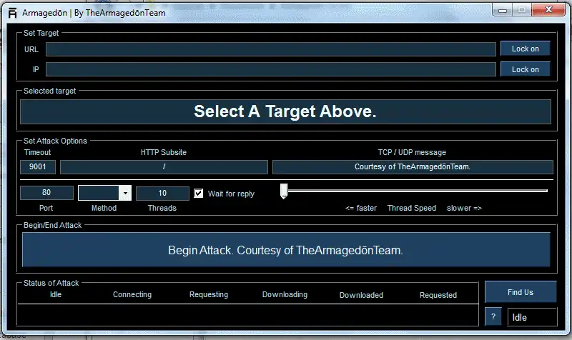The width and height of the screenshot is (572, 340).
Task: Click the Armagedōn app icon in title bar
Action: tap(12, 13)
